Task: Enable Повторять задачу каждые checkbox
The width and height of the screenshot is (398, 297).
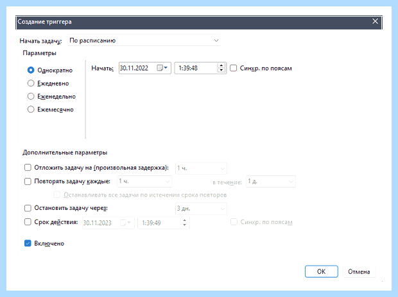Action: [x=28, y=181]
